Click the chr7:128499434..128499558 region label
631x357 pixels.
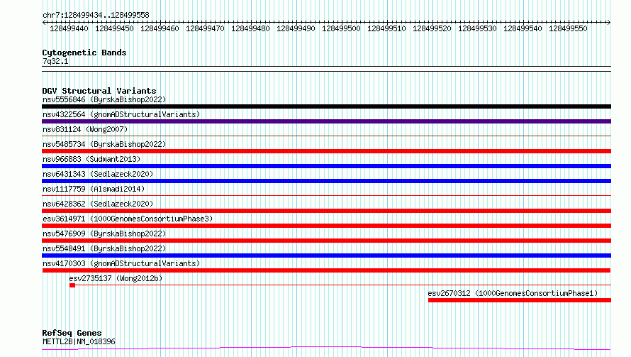(96, 16)
